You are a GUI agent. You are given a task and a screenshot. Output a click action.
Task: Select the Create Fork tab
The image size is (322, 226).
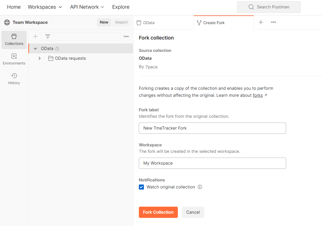(224, 23)
